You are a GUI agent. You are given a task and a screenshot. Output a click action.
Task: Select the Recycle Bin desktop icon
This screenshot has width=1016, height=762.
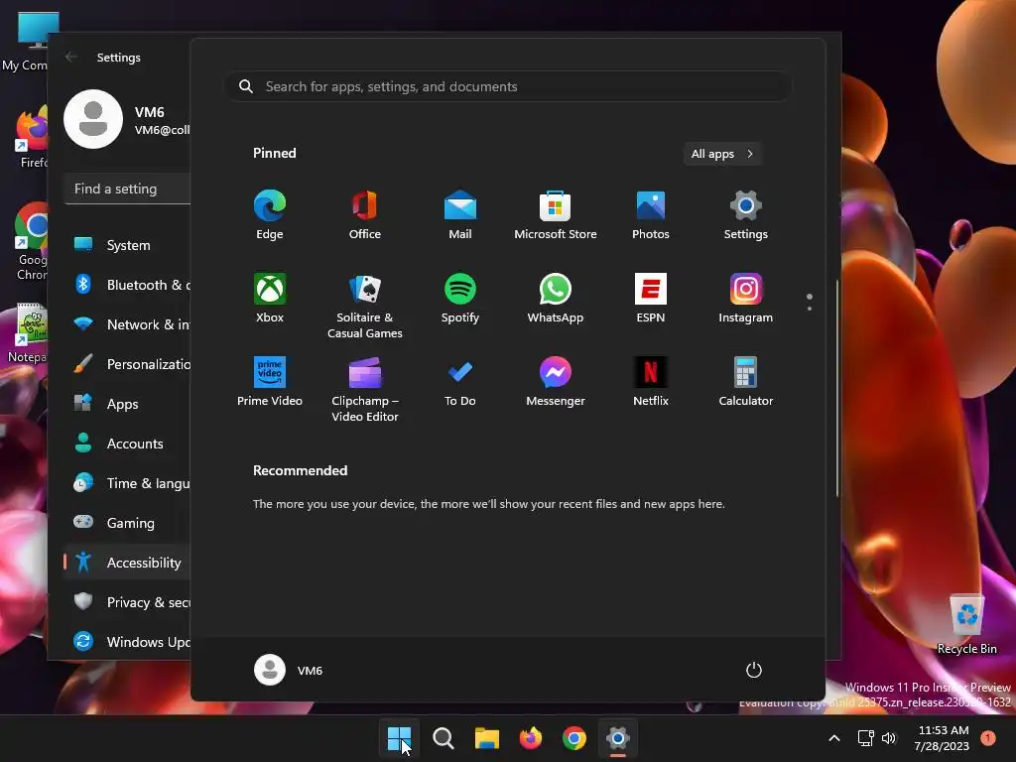coord(966,624)
